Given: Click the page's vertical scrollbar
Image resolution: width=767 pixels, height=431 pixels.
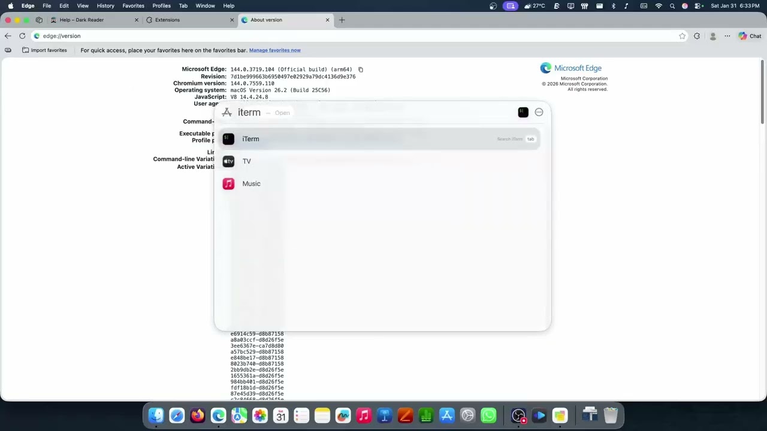Looking at the screenshot, I should (x=762, y=92).
